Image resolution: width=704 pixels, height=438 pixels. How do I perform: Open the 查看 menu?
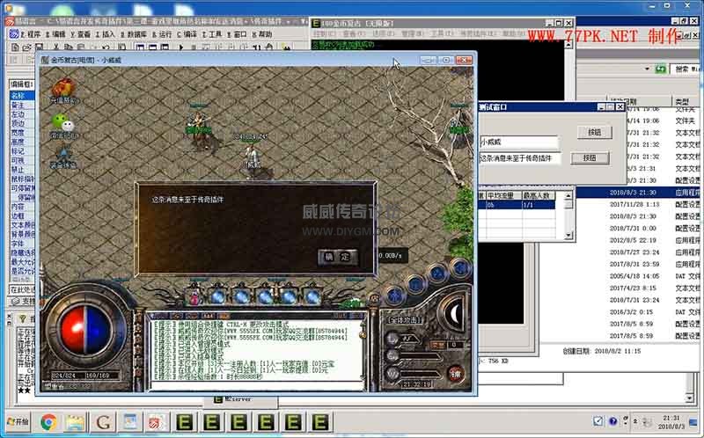tap(80, 34)
